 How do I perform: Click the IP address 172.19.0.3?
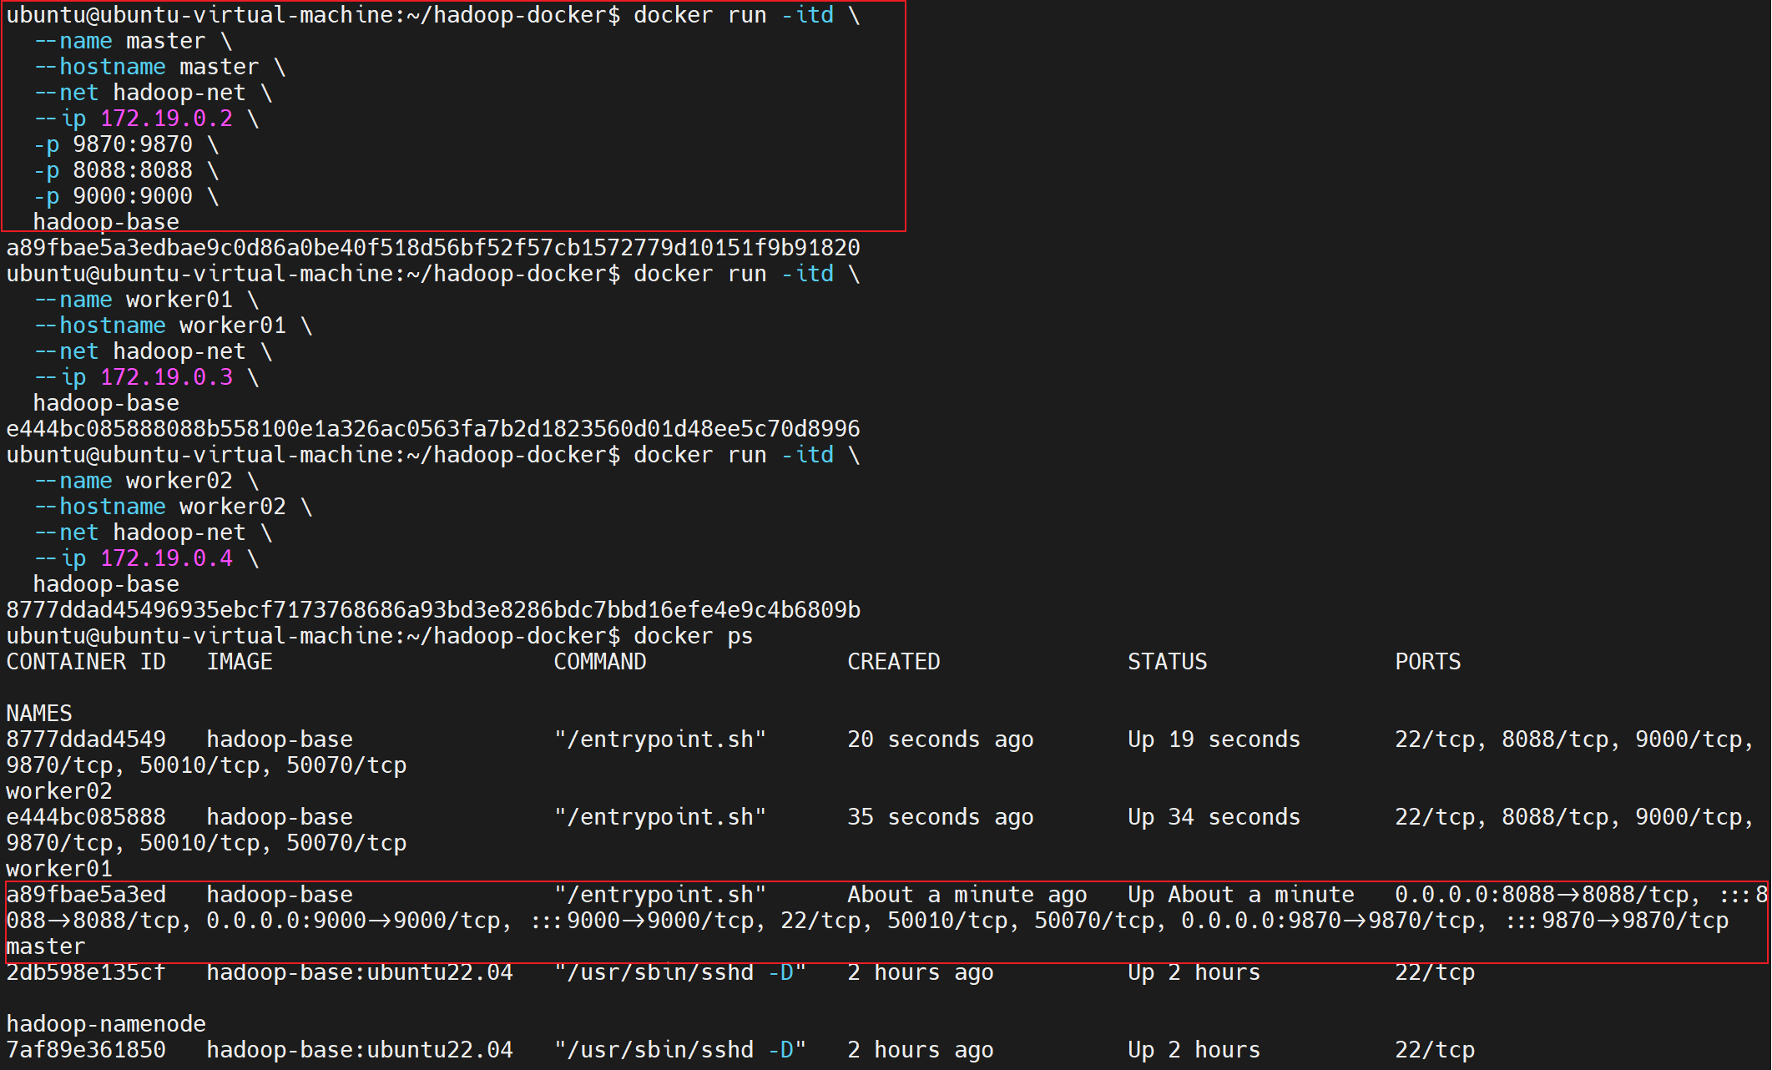pyautogui.click(x=166, y=377)
